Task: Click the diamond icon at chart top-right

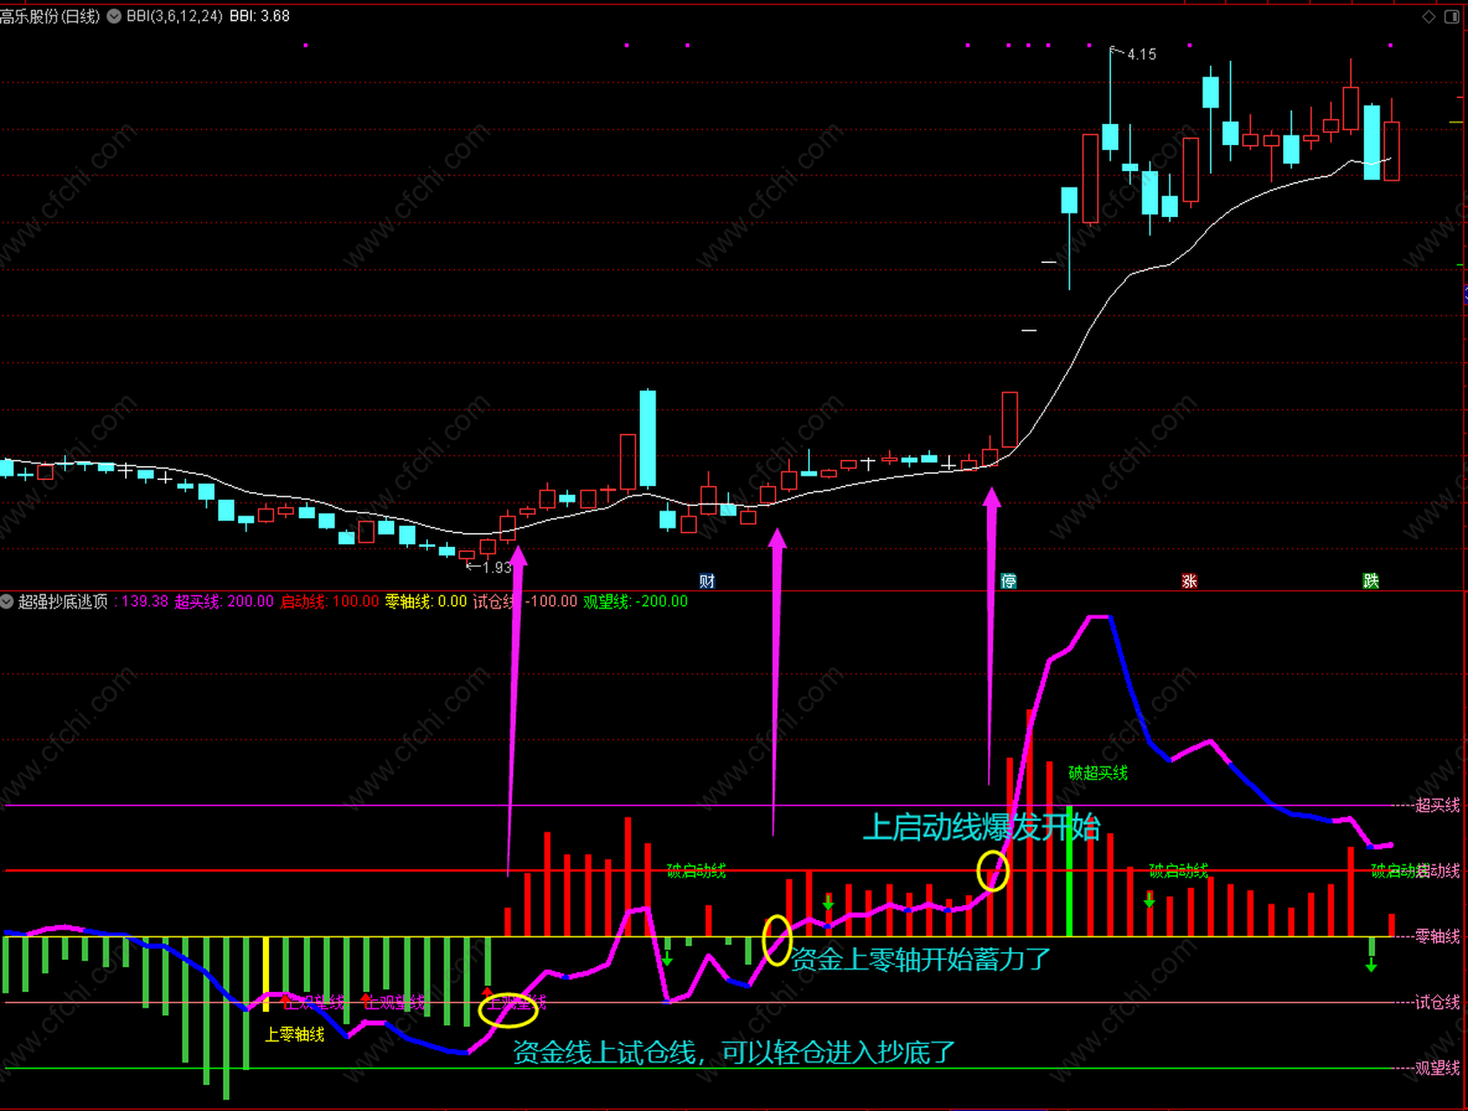Action: tap(1429, 16)
